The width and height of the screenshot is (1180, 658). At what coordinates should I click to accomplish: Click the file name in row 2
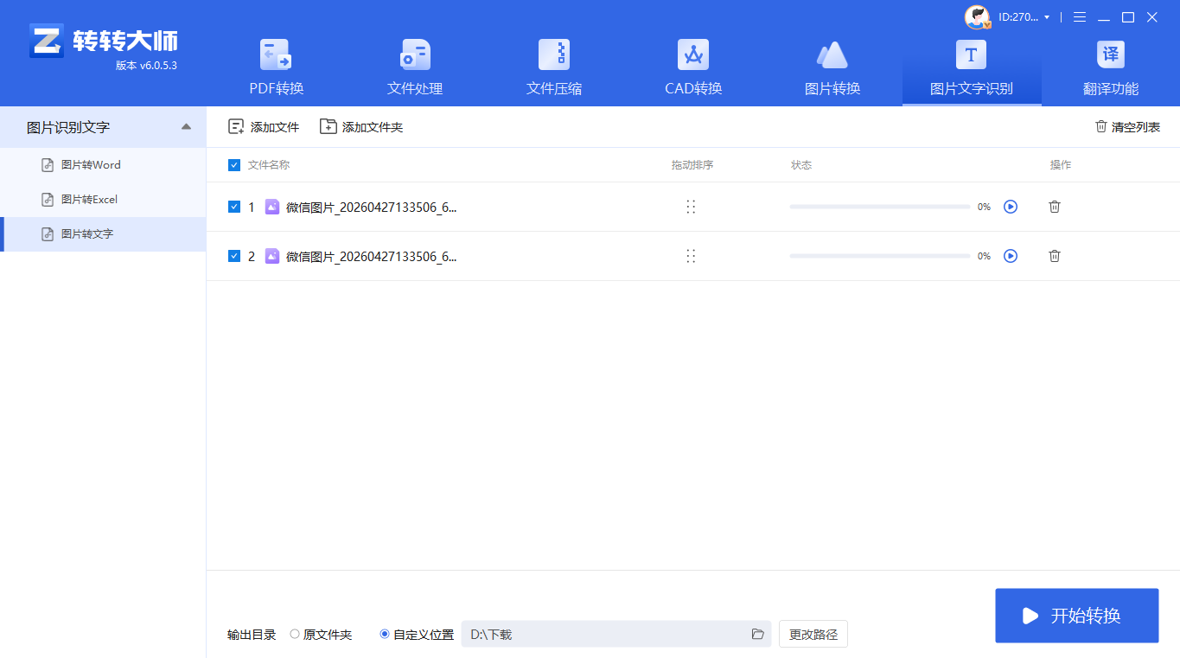pos(372,256)
